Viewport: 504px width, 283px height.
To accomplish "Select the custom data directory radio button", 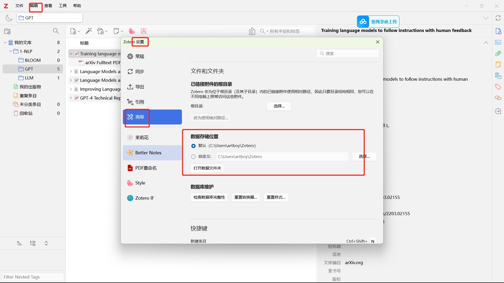I will click(193, 157).
